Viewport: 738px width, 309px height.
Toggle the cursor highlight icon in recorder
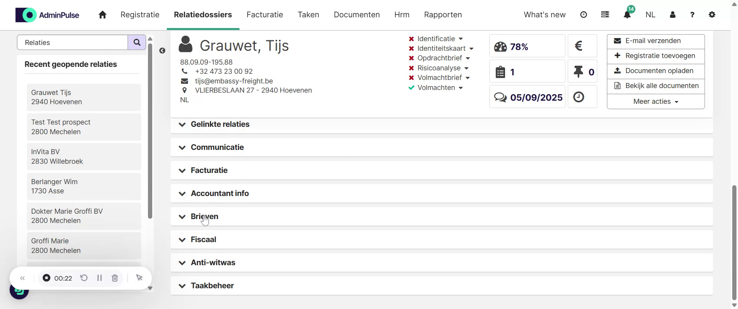[x=139, y=278]
